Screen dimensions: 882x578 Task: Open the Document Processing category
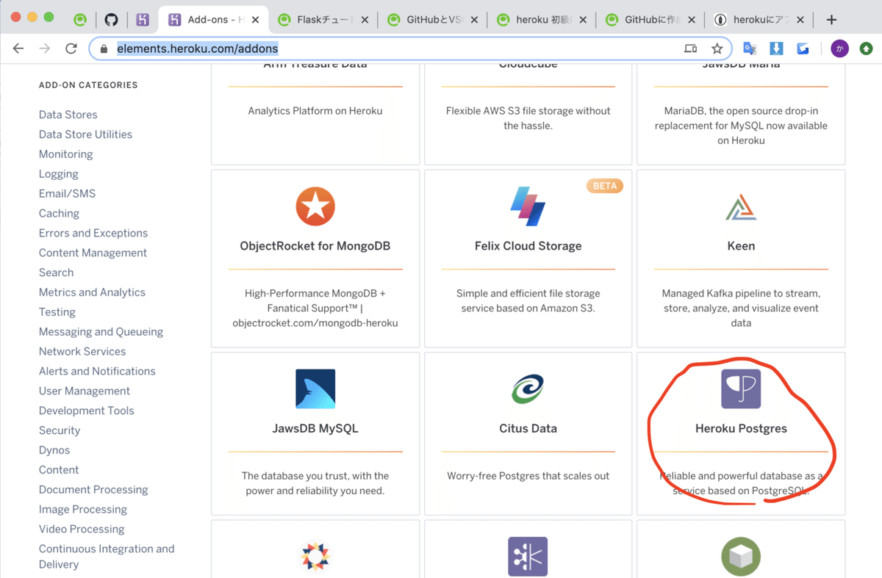point(93,490)
